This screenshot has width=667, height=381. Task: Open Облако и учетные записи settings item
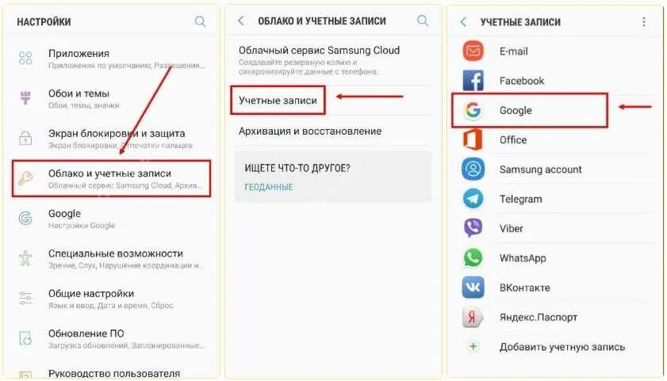click(111, 178)
